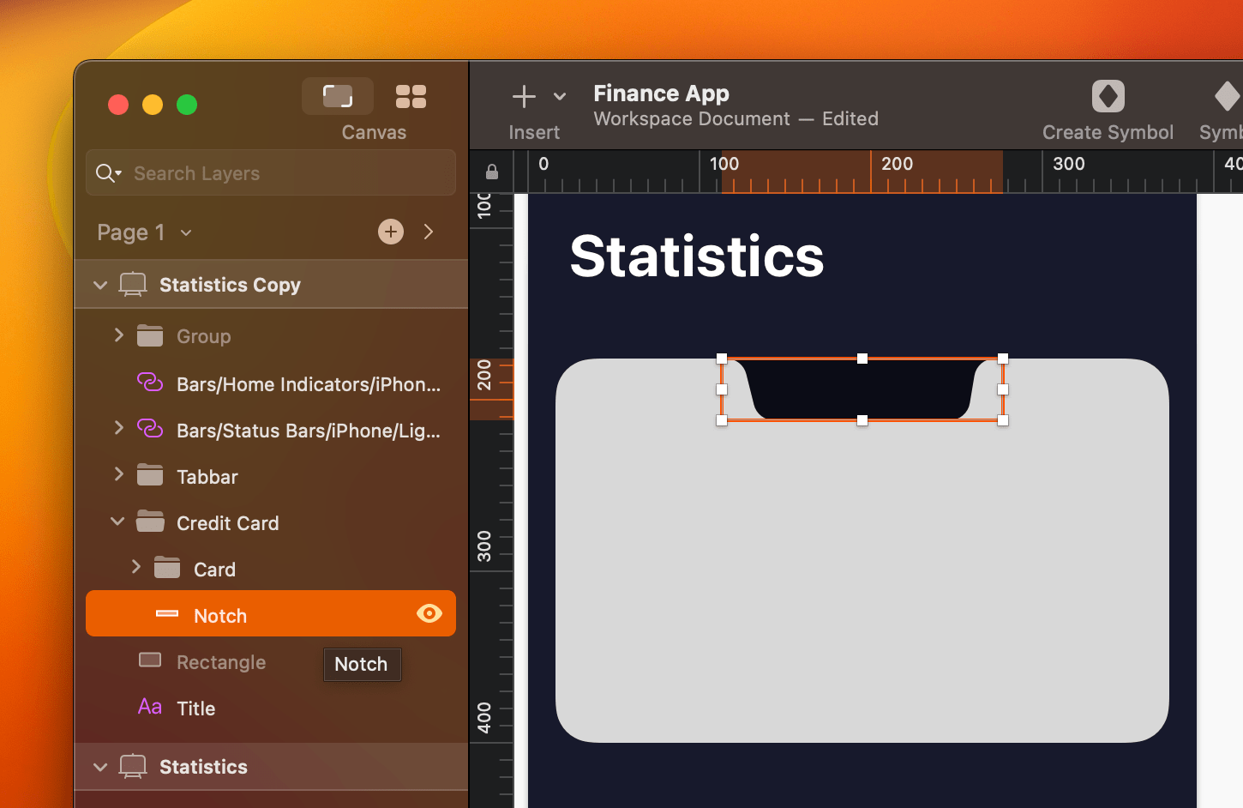
Task: Expand the Statistics artboard
Action: tap(100, 767)
